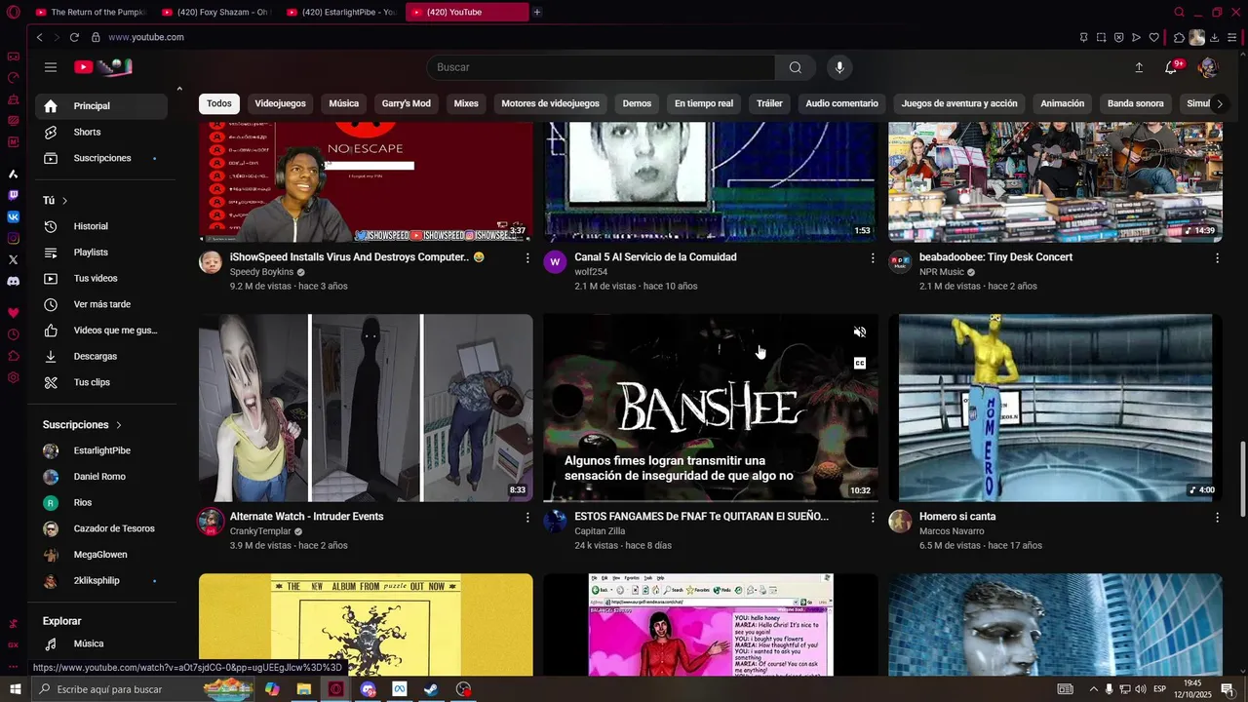The height and width of the screenshot is (702, 1248).
Task: Click the heart bookmark icon in the address bar
Action: 1153,37
